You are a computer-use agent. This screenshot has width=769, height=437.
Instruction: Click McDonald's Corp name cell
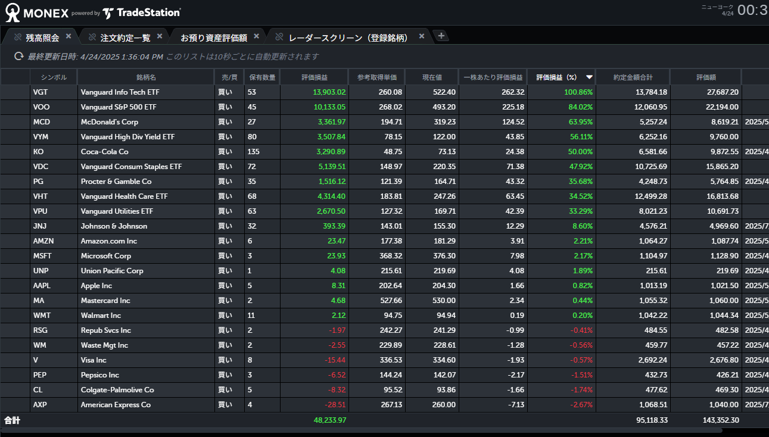(146, 122)
